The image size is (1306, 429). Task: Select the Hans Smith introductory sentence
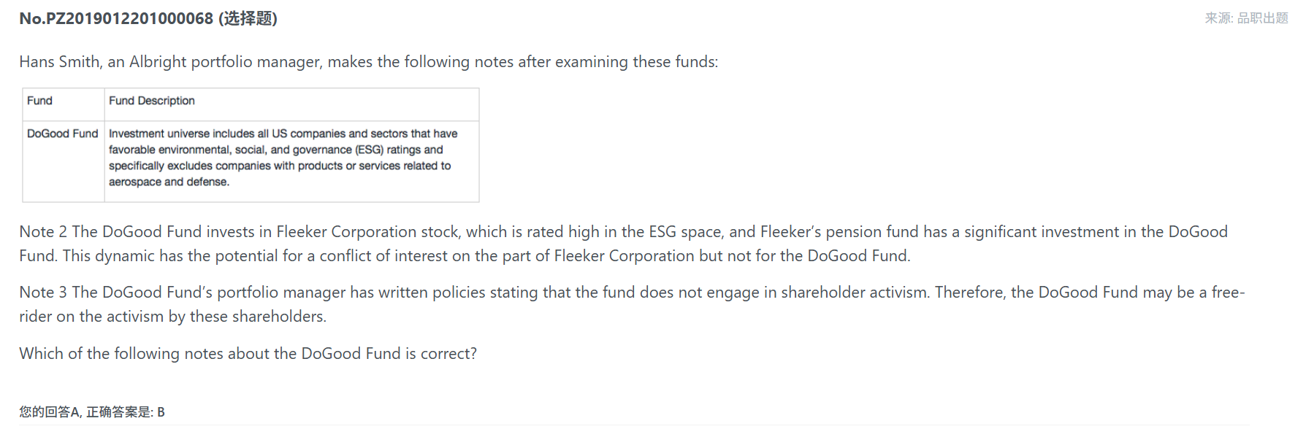click(368, 62)
